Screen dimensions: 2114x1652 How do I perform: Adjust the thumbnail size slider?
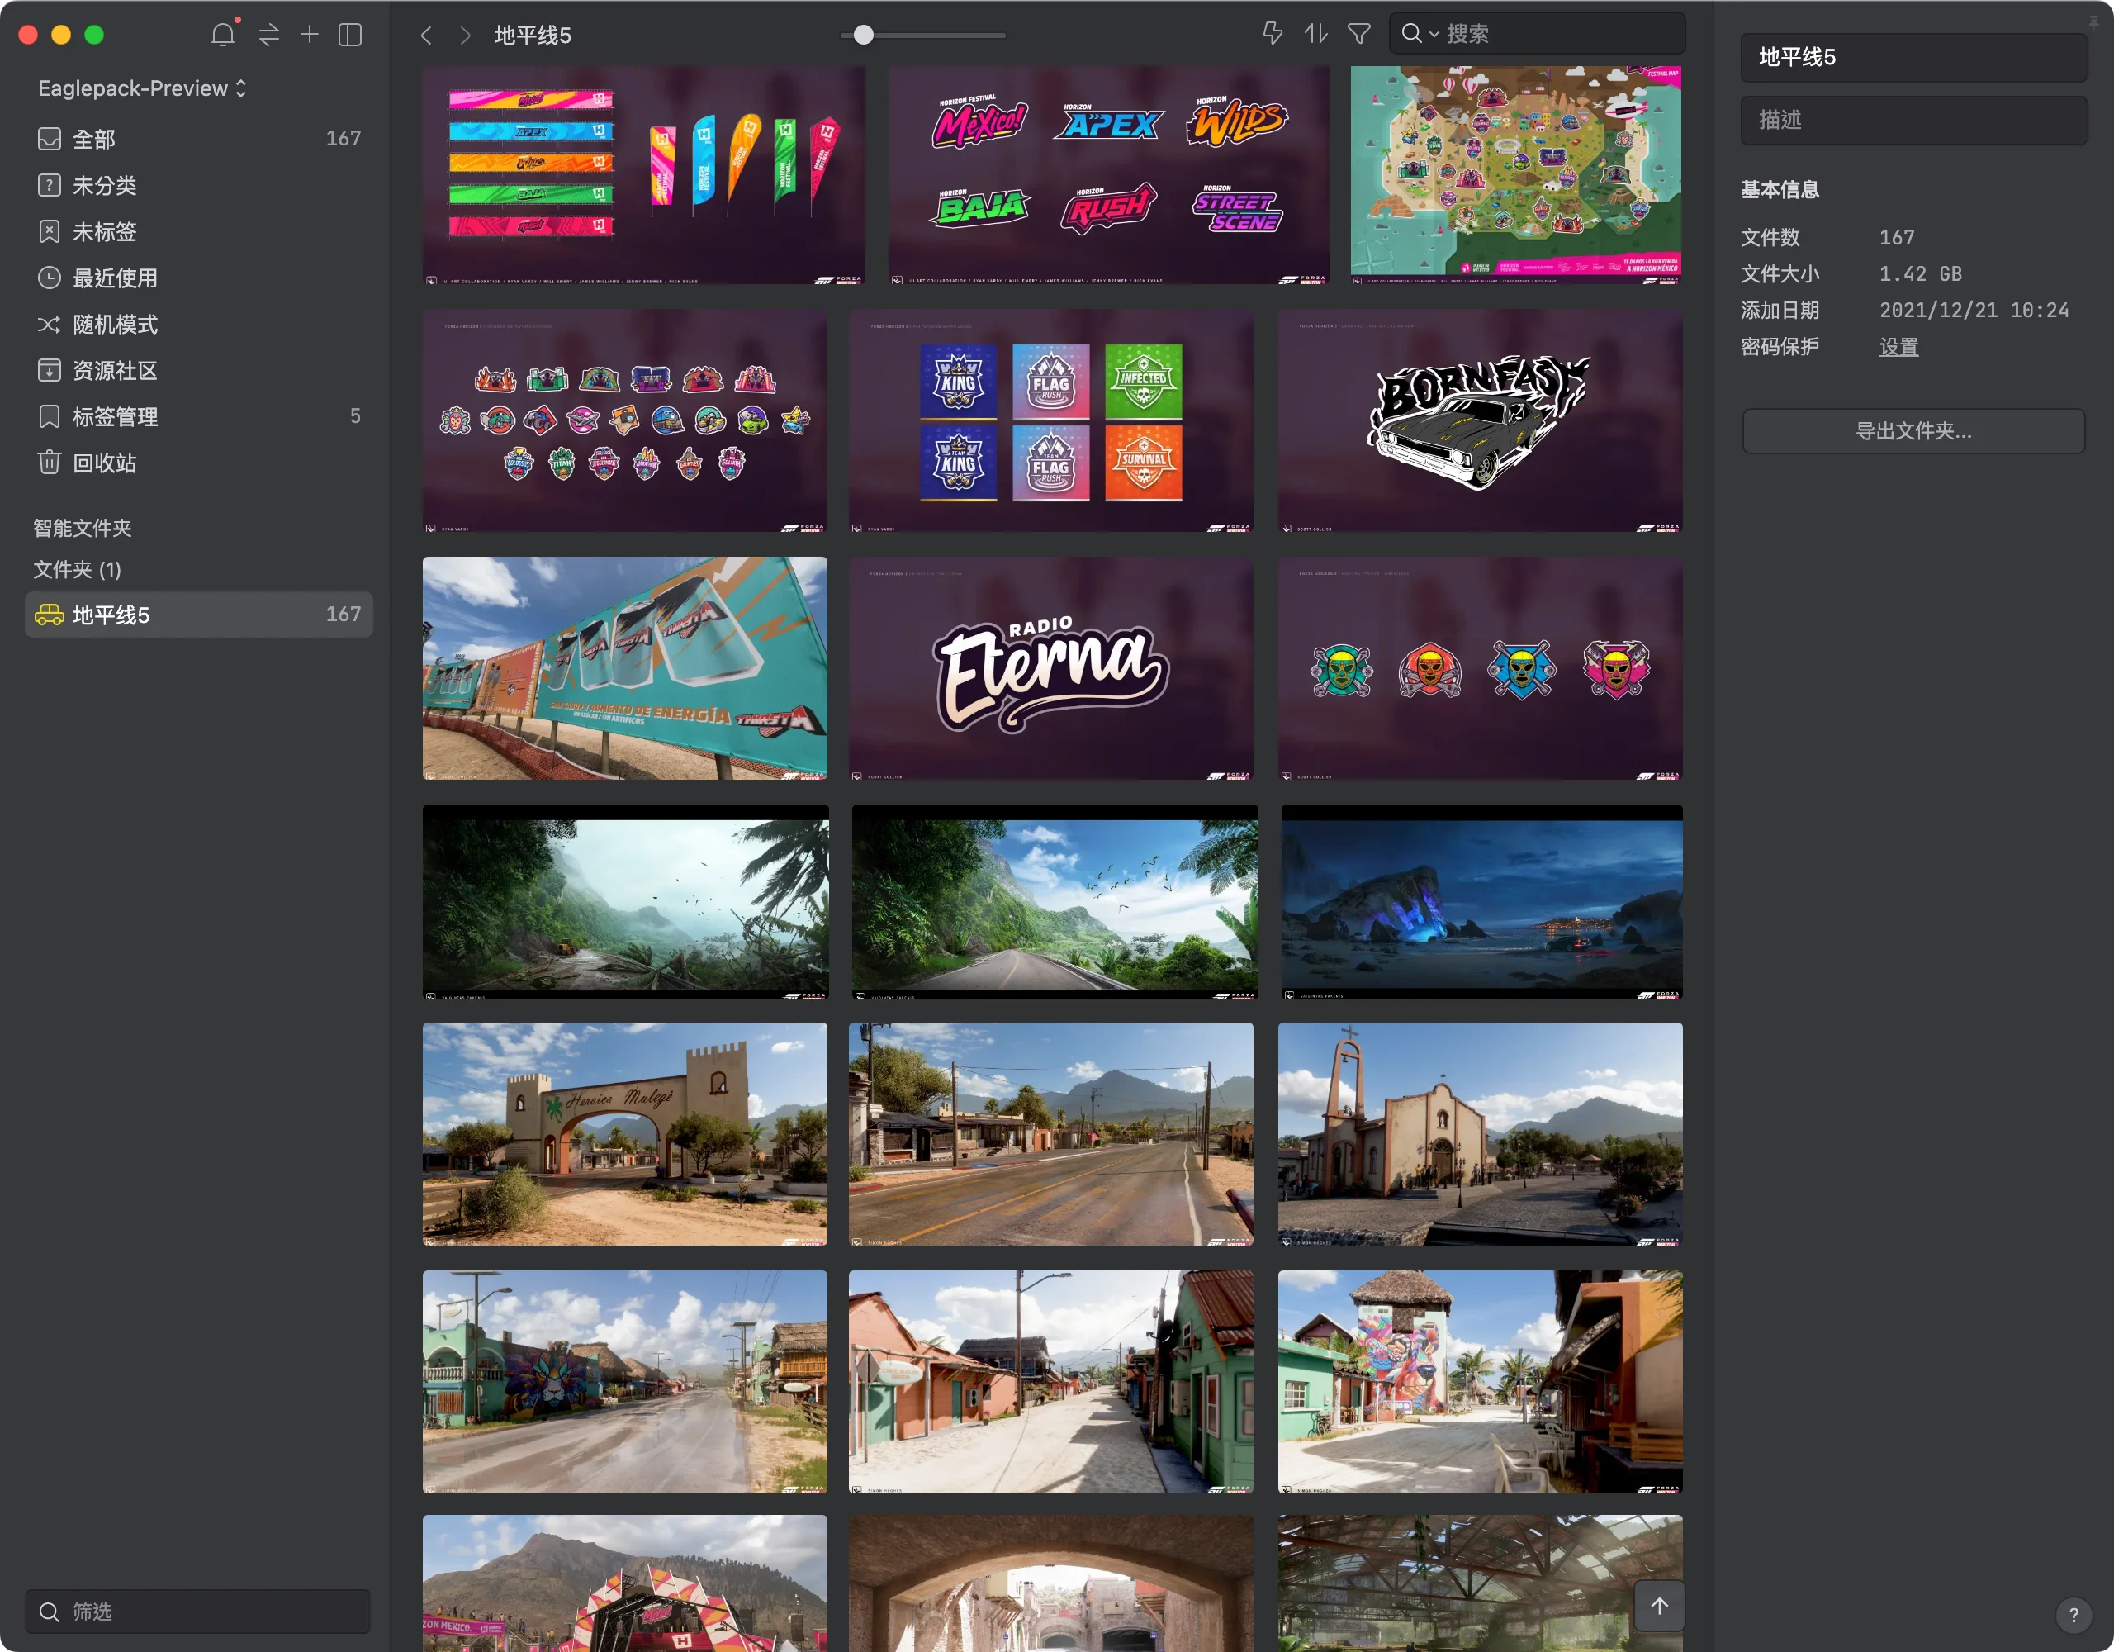point(864,35)
